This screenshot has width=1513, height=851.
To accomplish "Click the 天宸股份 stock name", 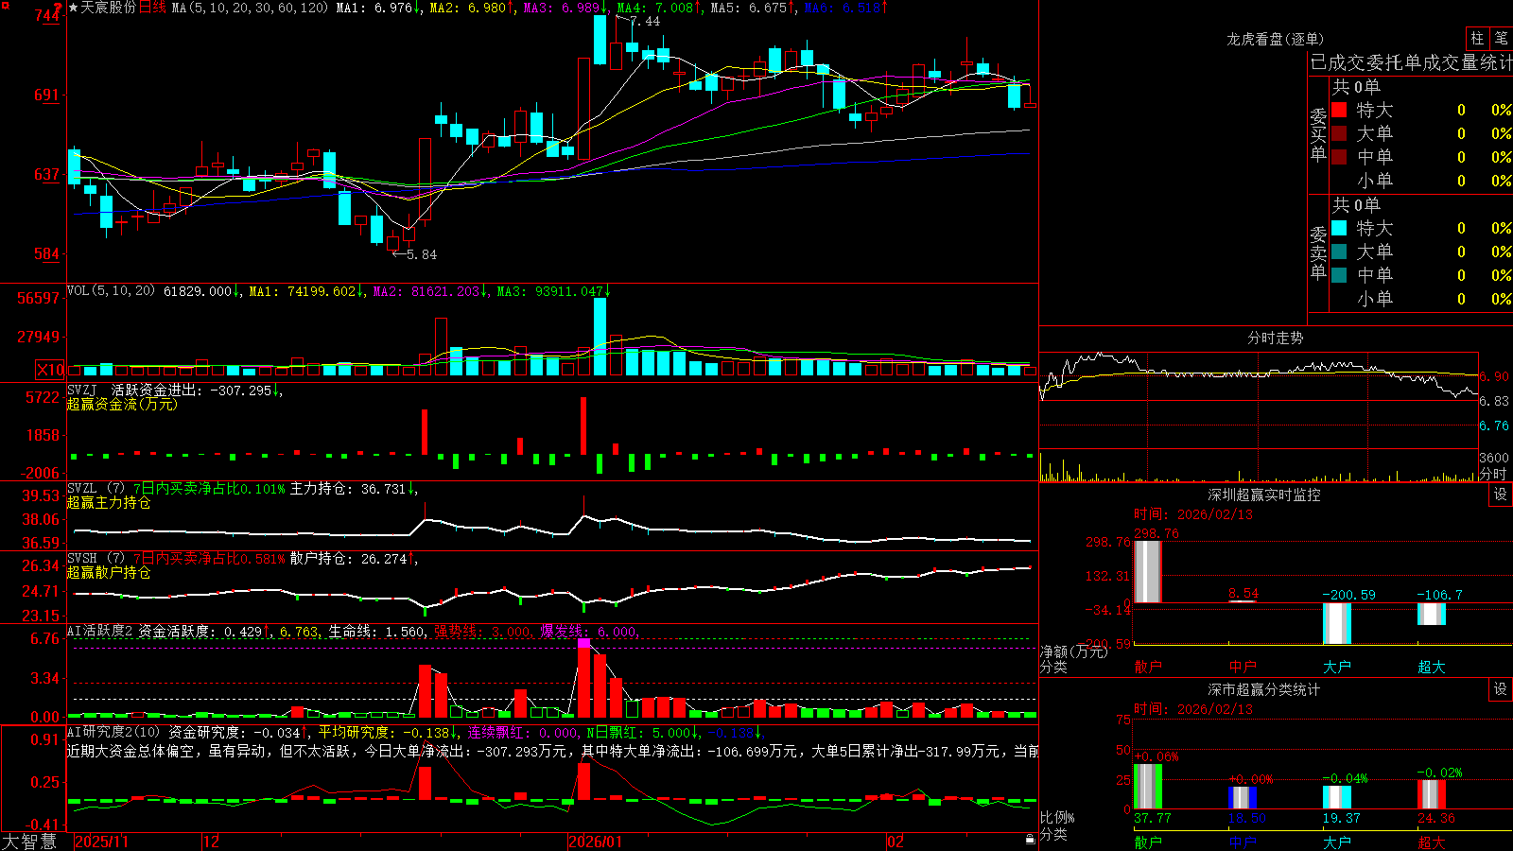I will coord(109,8).
